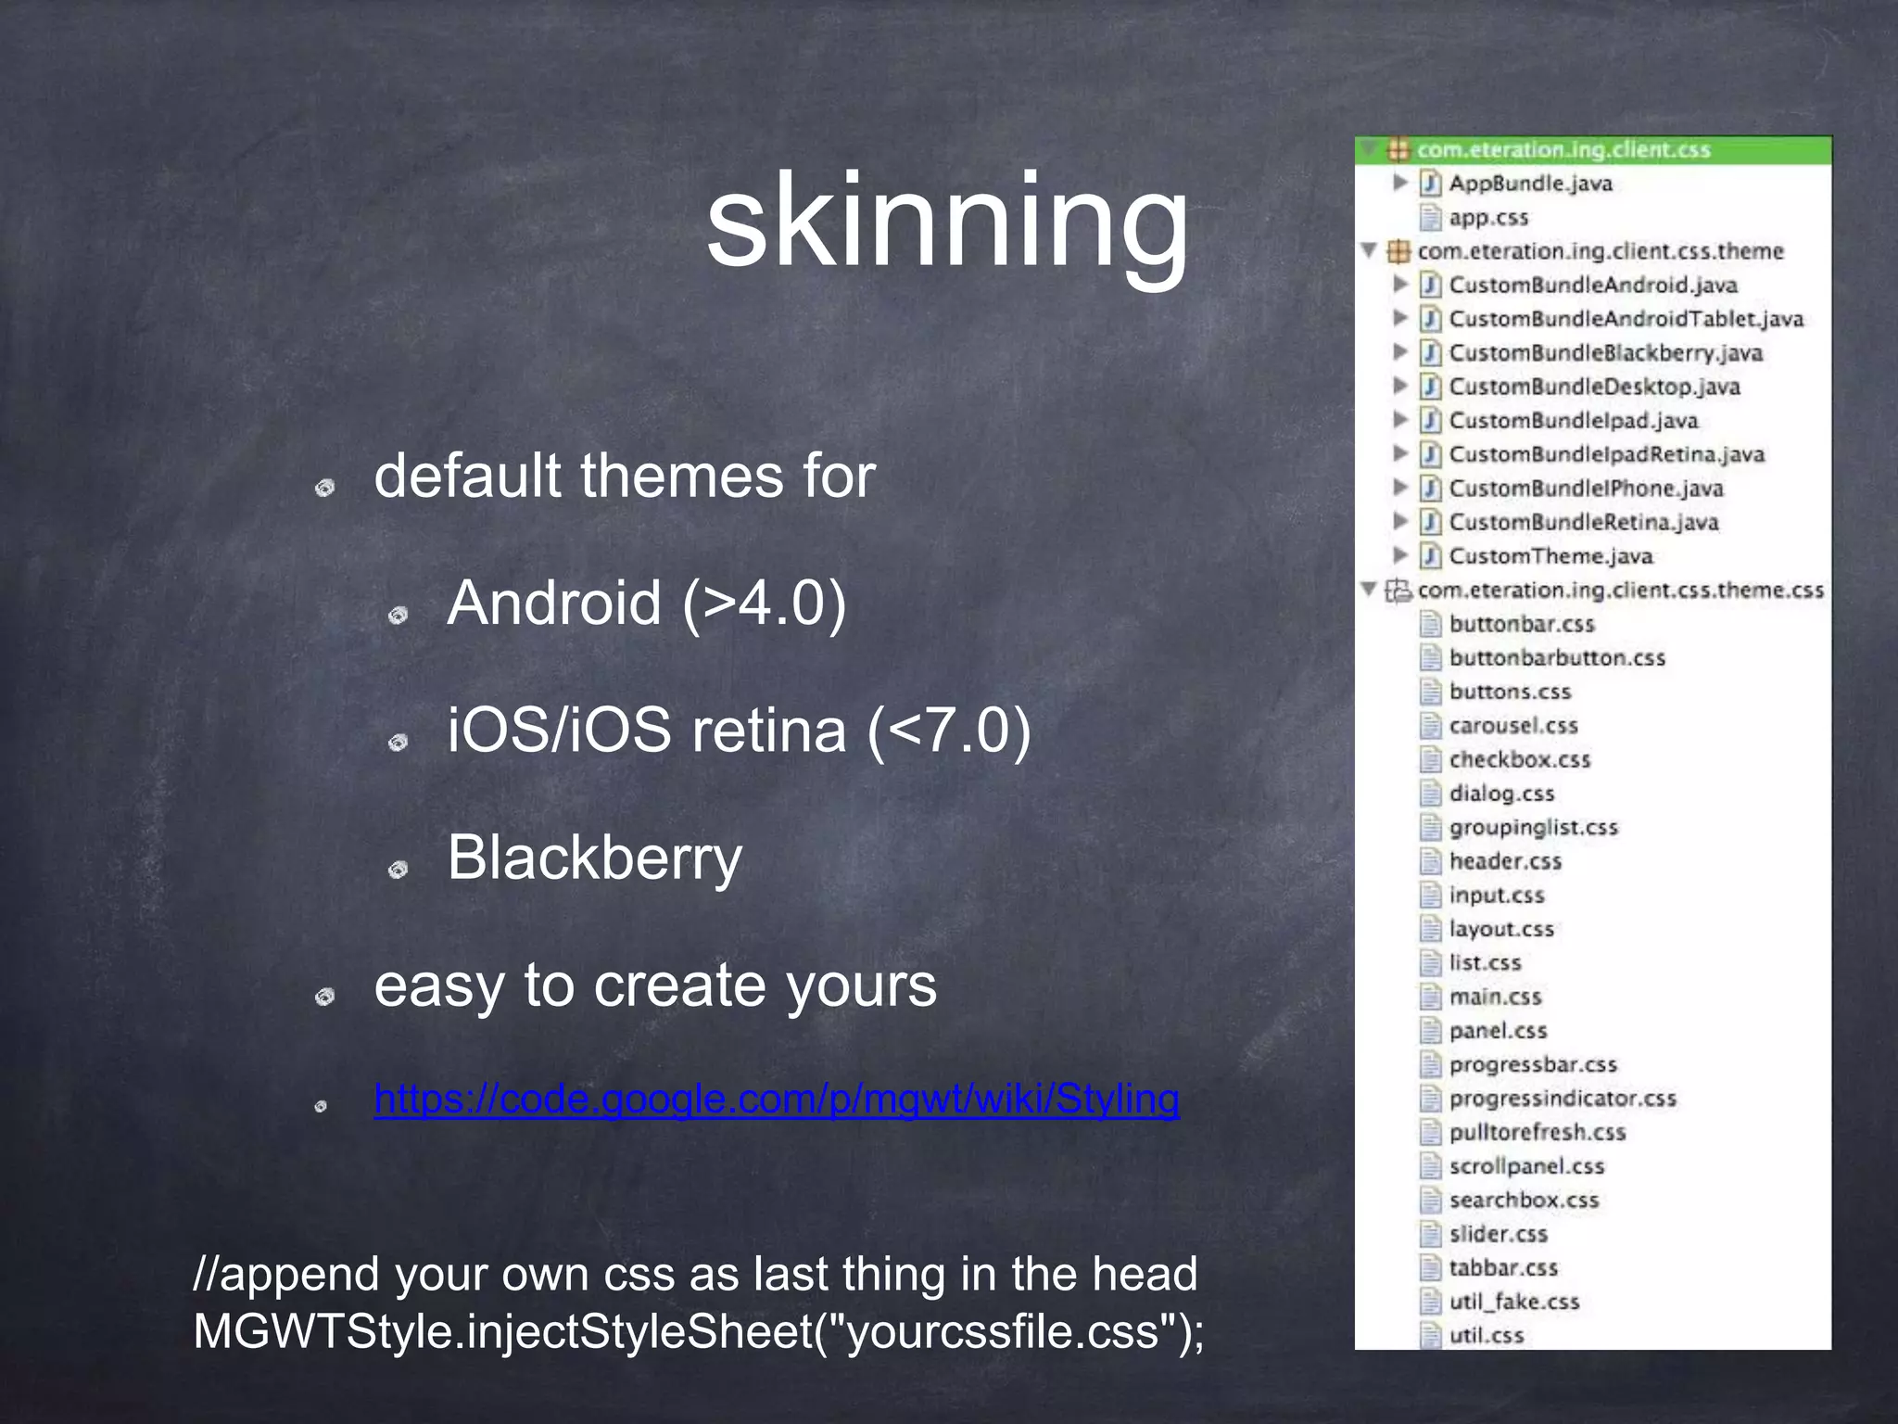Viewport: 1898px width, 1424px height.
Task: Click the AppBundle.java file icon
Action: coord(1431,183)
